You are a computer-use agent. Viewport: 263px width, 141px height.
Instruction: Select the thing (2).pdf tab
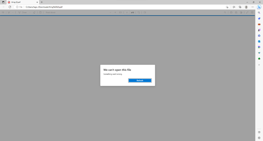coord(23,2)
